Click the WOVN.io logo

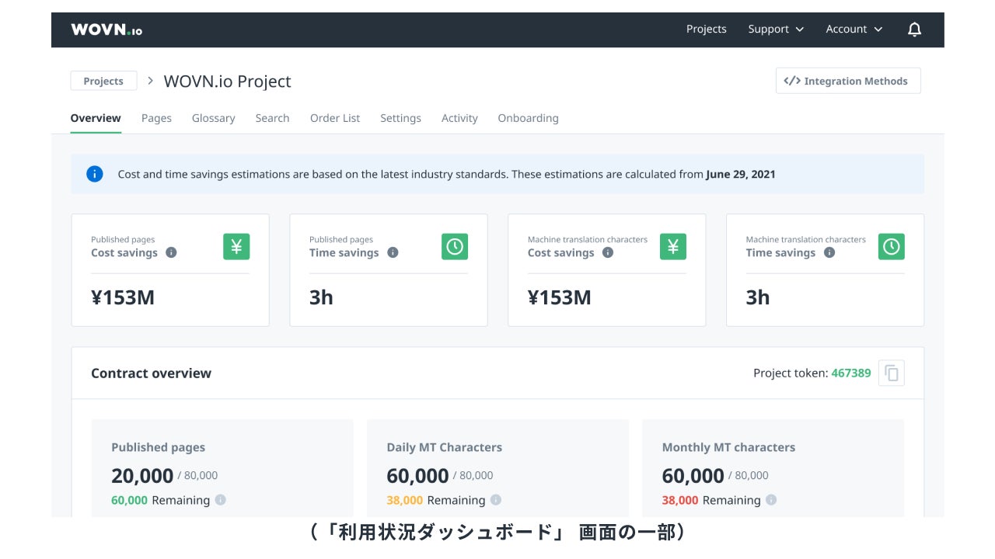point(106,30)
